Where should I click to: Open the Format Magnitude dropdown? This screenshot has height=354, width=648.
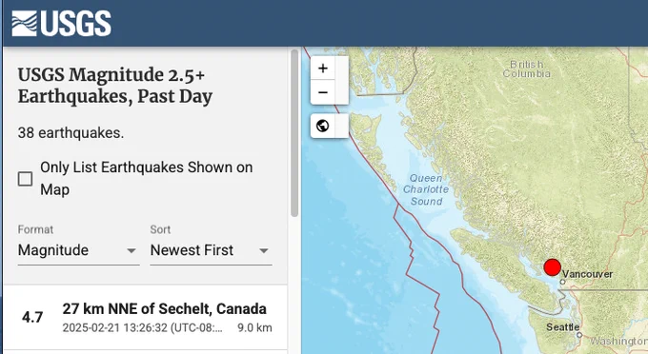pyautogui.click(x=78, y=250)
